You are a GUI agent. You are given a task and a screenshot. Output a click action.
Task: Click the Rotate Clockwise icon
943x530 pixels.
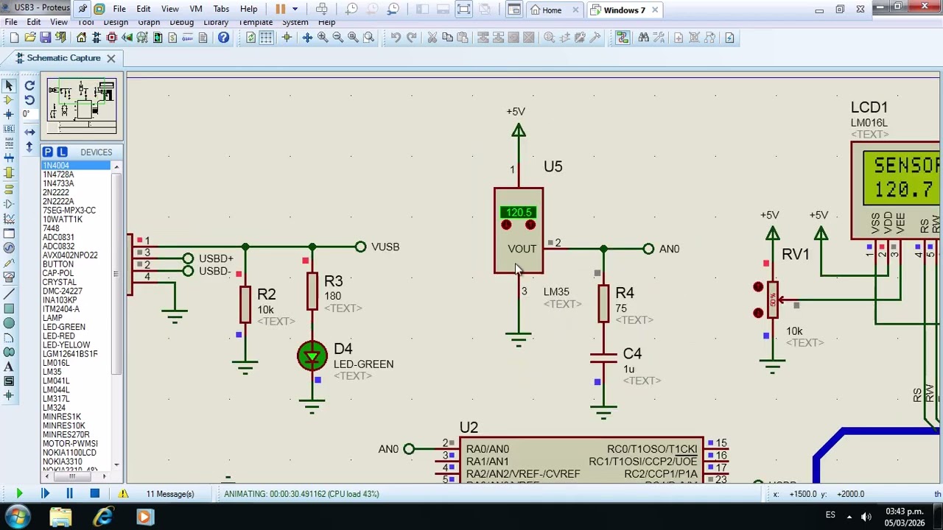tap(29, 85)
